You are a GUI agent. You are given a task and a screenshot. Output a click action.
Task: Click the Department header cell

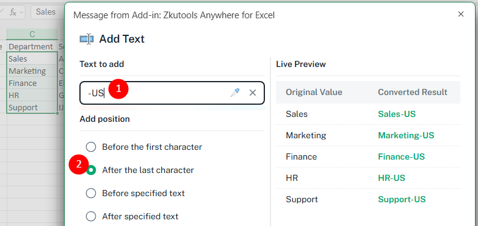[x=32, y=46]
